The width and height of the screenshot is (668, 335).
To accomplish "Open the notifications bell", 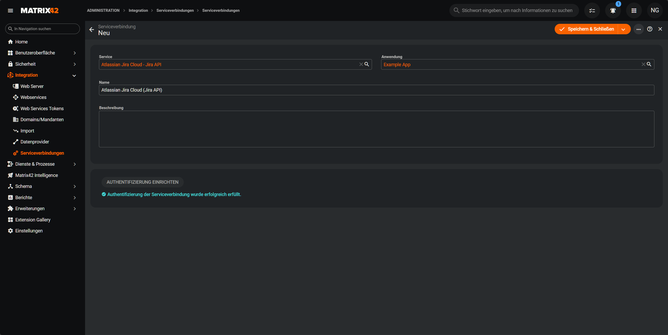I will point(613,10).
